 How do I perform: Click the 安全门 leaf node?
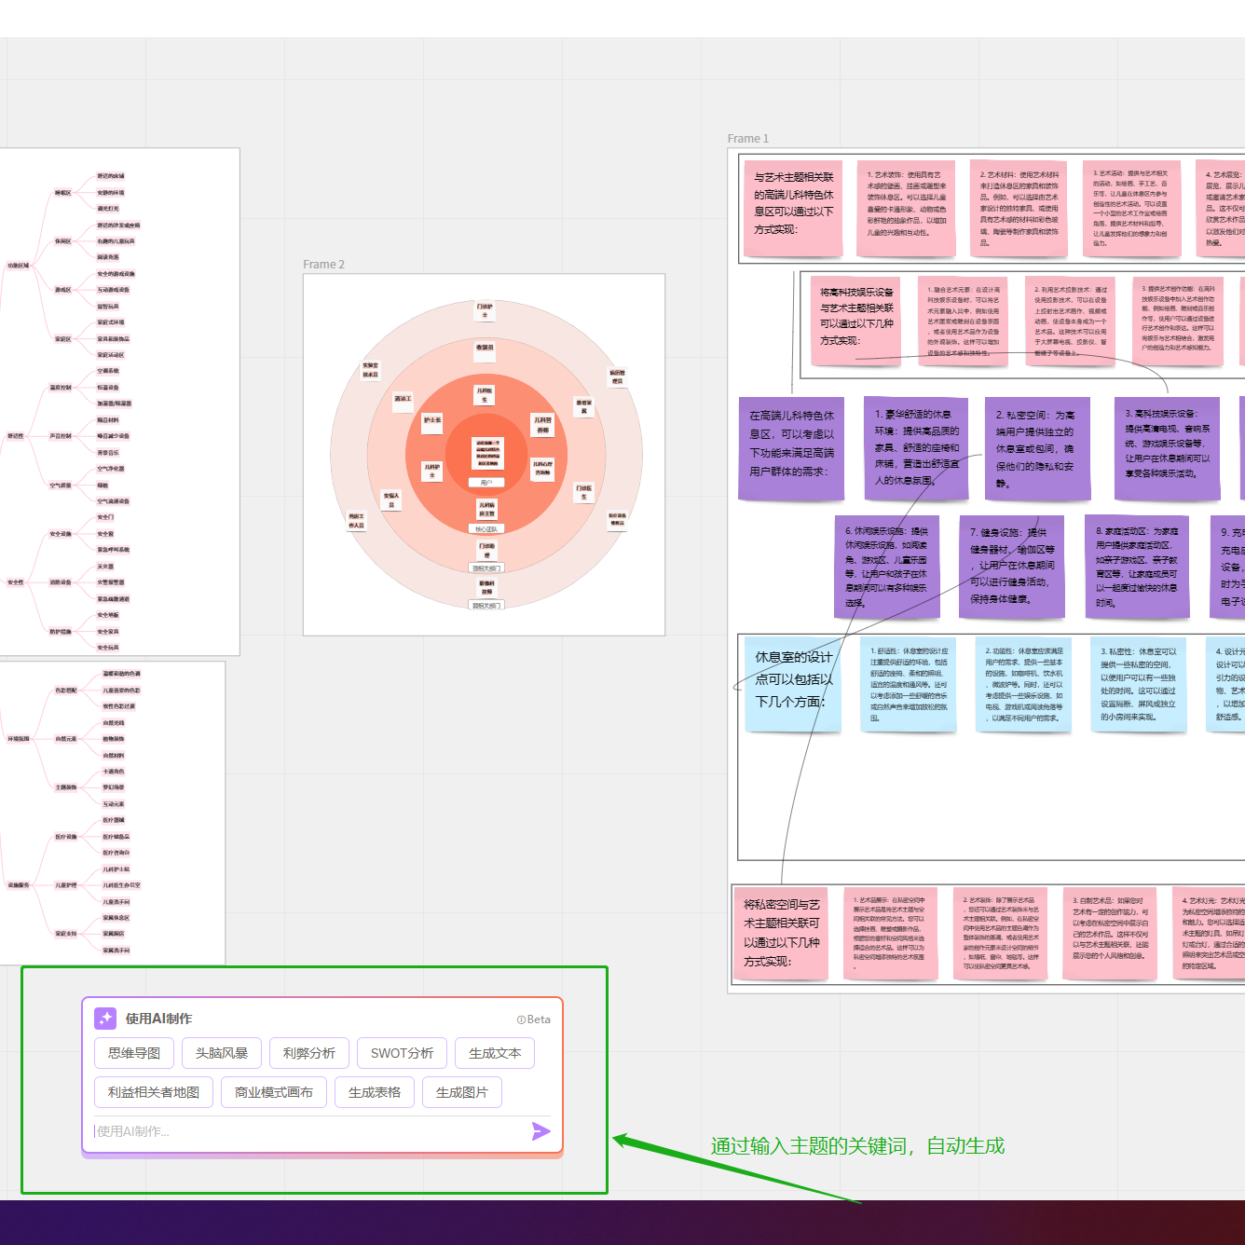point(105,517)
